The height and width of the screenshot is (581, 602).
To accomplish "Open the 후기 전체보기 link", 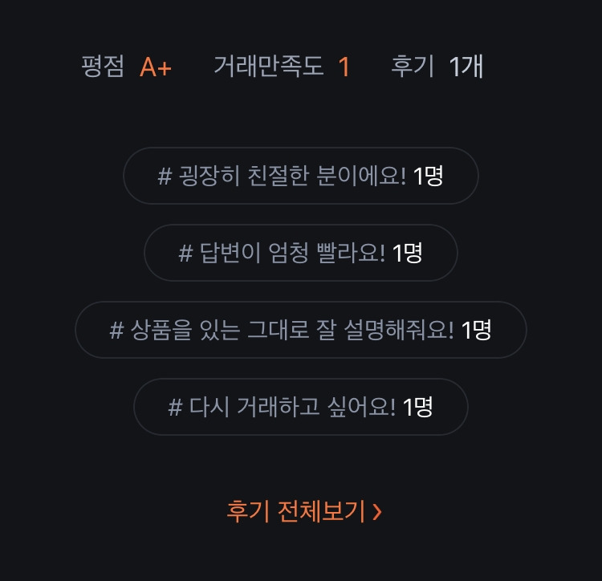I will (304, 511).
